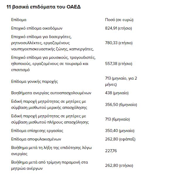The height and width of the screenshot is (175, 175).
Task: Click the amount '557,38 (ετήσιο)'
Action: point(119,64)
